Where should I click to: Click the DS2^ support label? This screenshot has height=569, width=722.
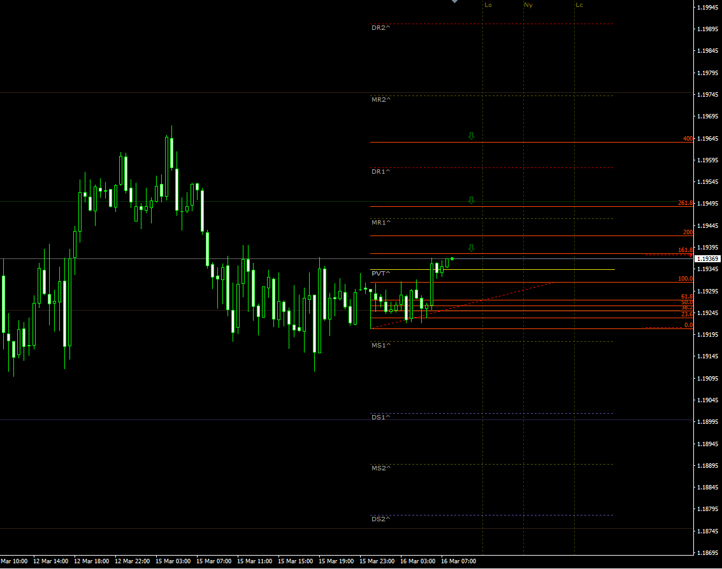pyautogui.click(x=380, y=519)
